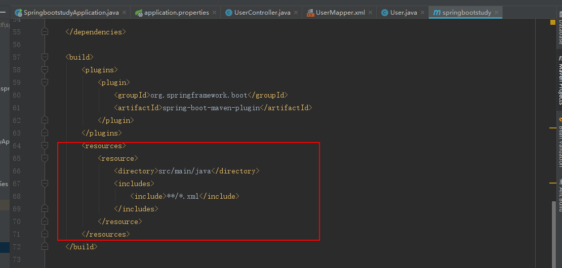Click the Spring Boot icon on SpringbootstudyApplication.java tab
The height and width of the screenshot is (268, 562).
(x=18, y=13)
